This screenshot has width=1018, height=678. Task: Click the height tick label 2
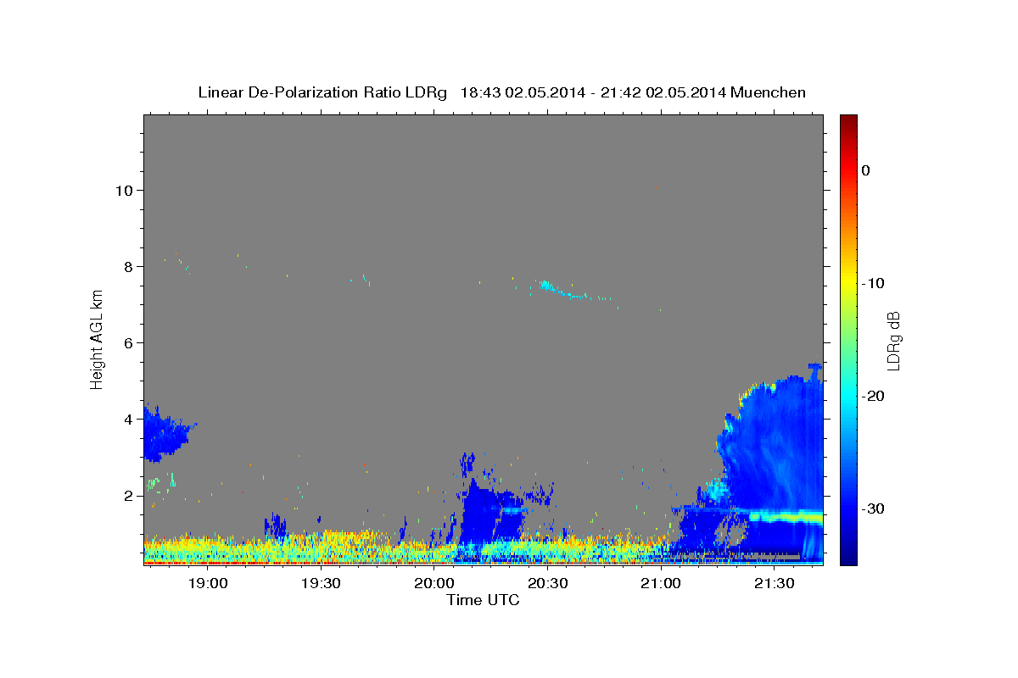(x=129, y=495)
